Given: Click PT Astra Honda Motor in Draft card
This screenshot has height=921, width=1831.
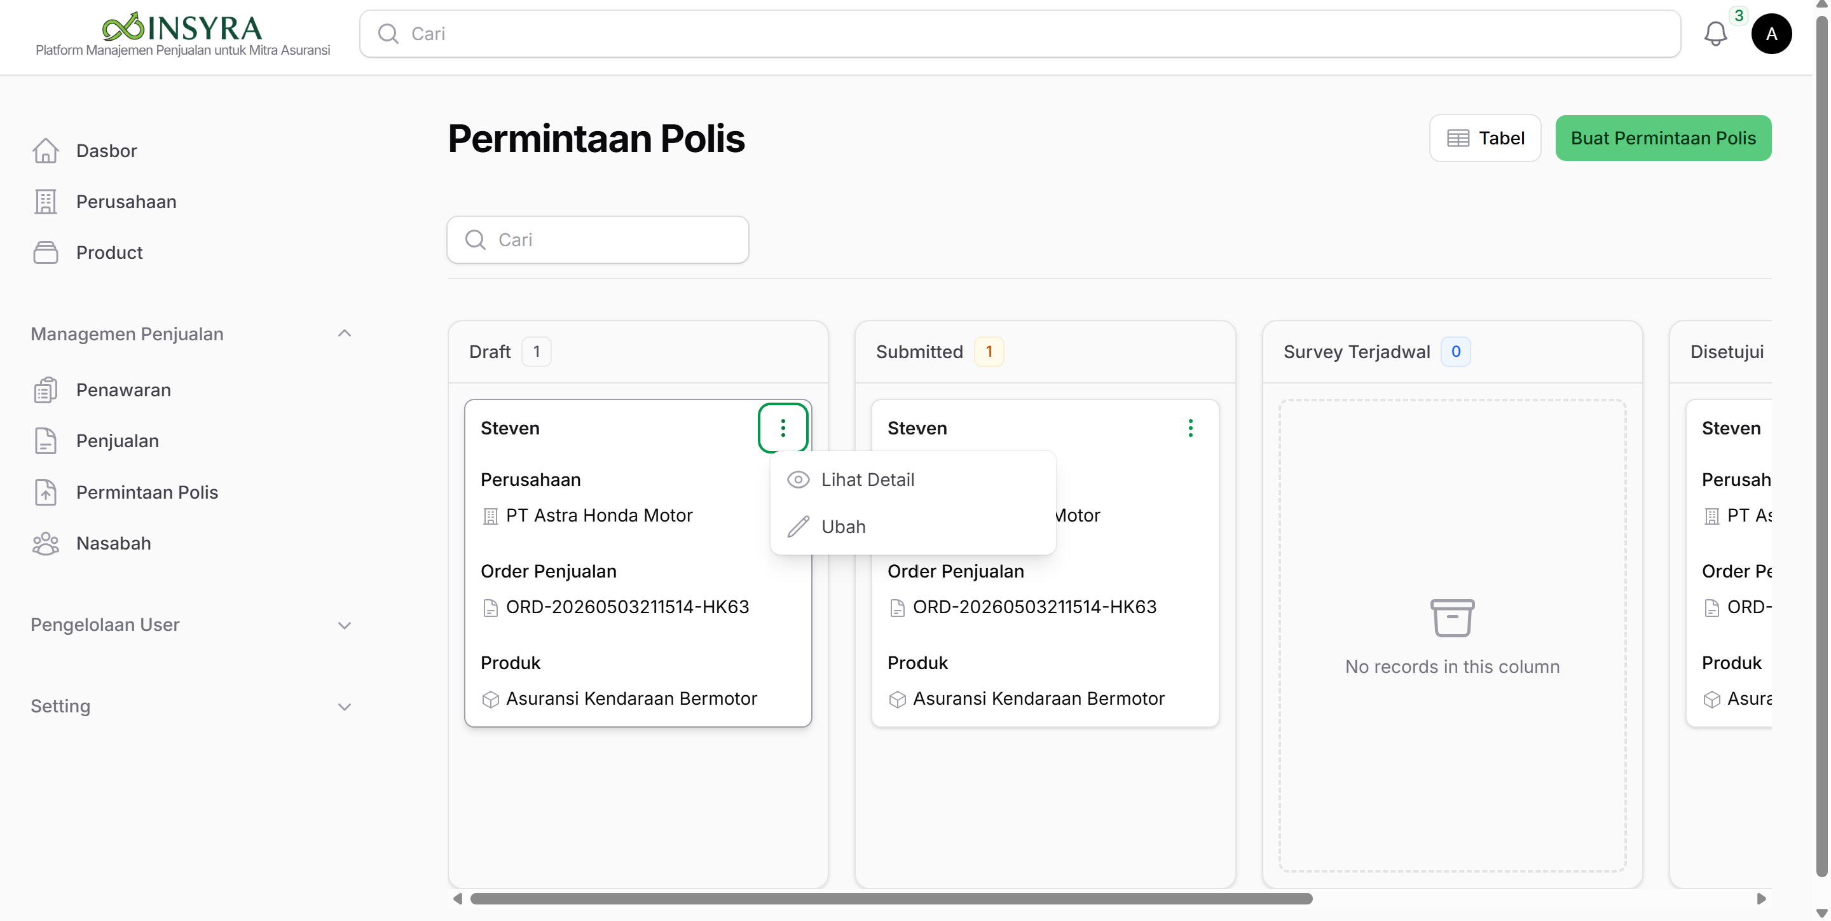Looking at the screenshot, I should (x=599, y=516).
